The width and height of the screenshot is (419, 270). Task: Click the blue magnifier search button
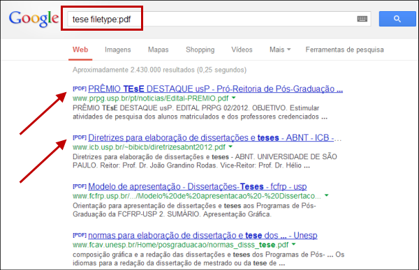pyautogui.click(x=397, y=19)
